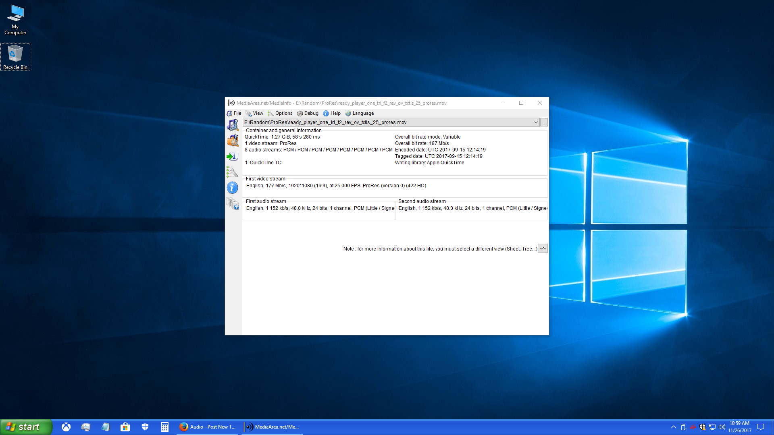This screenshot has height=435, width=774.
Task: Click the documents-with-globe website icon in sidebar
Action: (233, 204)
